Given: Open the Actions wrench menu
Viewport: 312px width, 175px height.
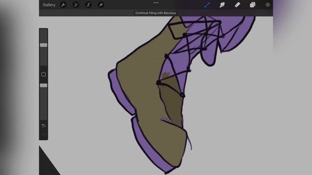Looking at the screenshot, I should click(63, 5).
